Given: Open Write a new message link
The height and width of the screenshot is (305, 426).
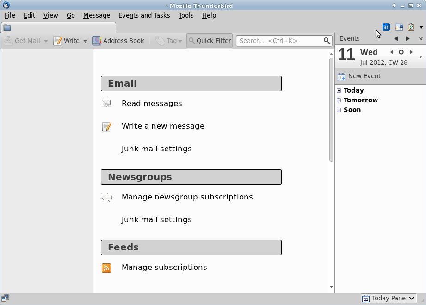Looking at the screenshot, I should (163, 126).
